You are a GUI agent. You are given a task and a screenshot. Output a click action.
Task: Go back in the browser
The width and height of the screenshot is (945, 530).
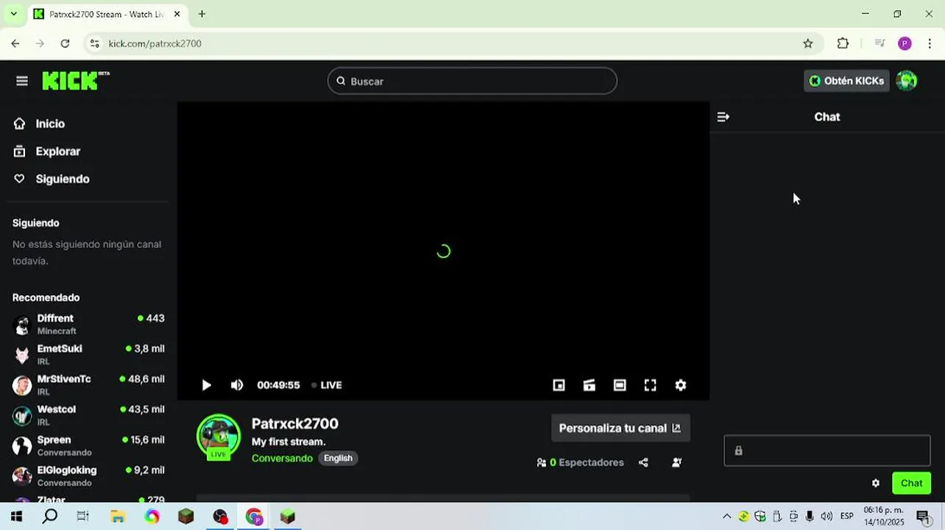(x=15, y=43)
